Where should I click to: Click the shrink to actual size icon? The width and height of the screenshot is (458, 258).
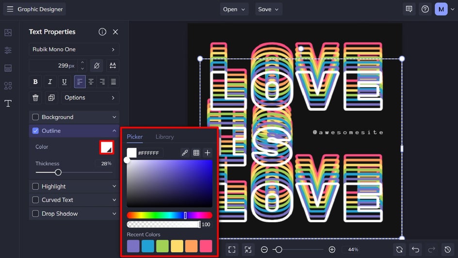[248, 250]
